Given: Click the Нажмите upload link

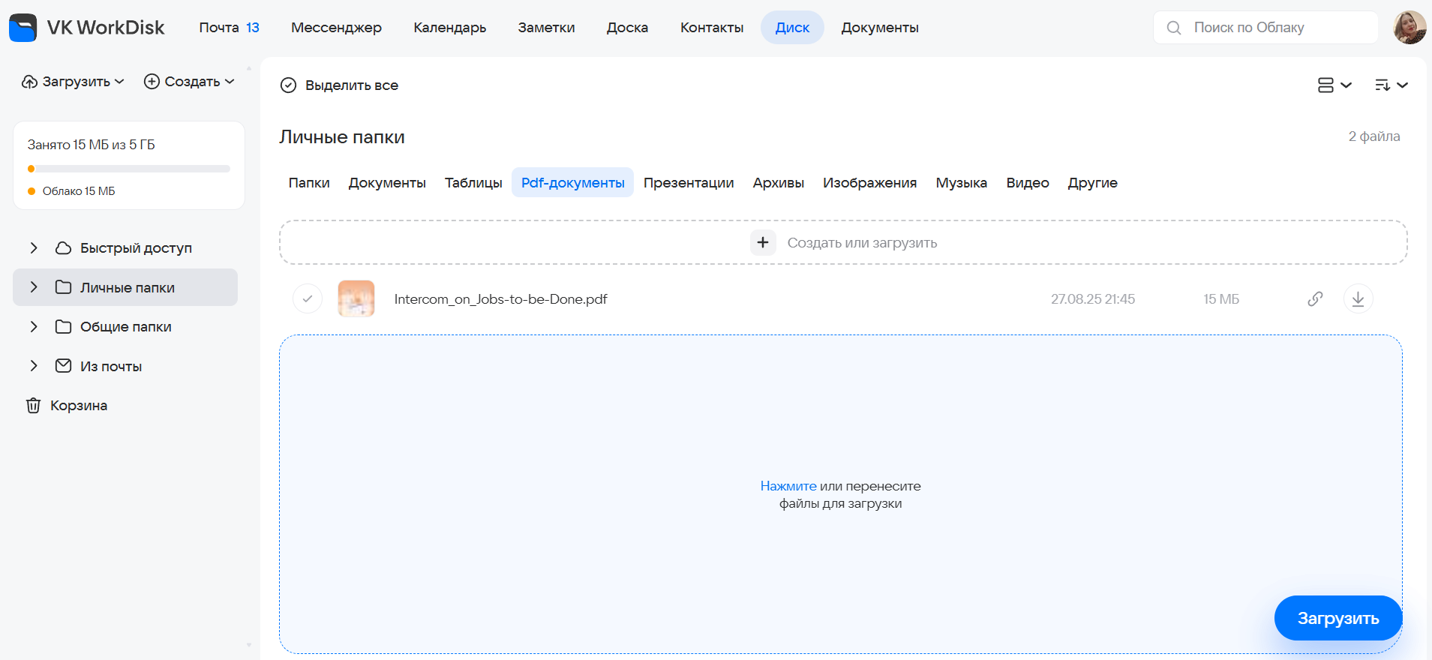Looking at the screenshot, I should tap(788, 486).
